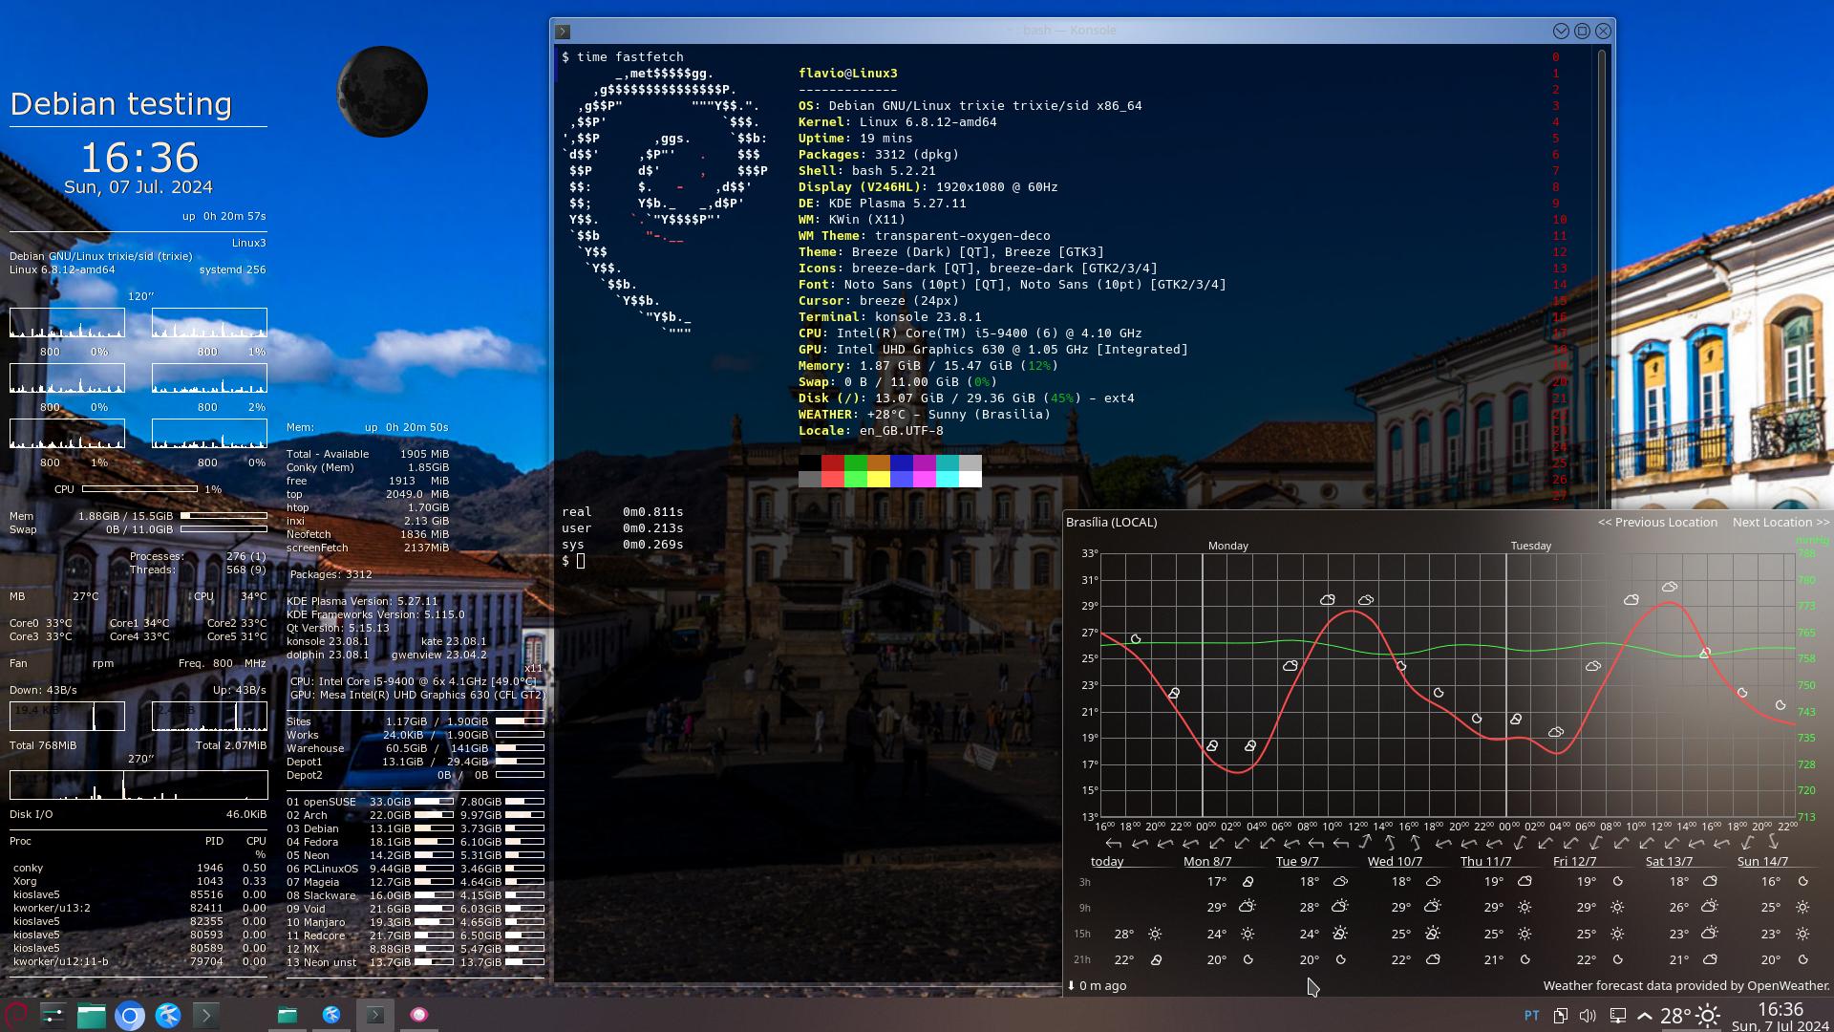Switch to the running blue bird browser task
The width and height of the screenshot is (1834, 1032).
pyautogui.click(x=331, y=1015)
